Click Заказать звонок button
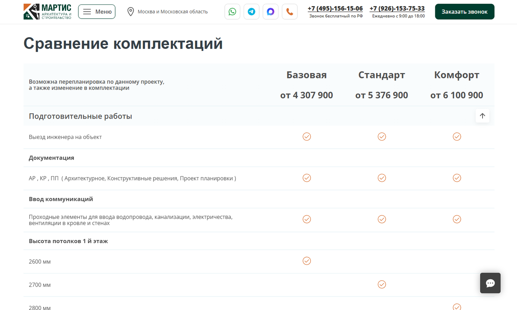This screenshot has width=517, height=310. (x=465, y=12)
